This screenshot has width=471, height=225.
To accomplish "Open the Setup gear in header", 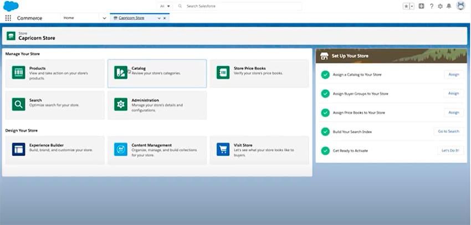I will pyautogui.click(x=440, y=6).
